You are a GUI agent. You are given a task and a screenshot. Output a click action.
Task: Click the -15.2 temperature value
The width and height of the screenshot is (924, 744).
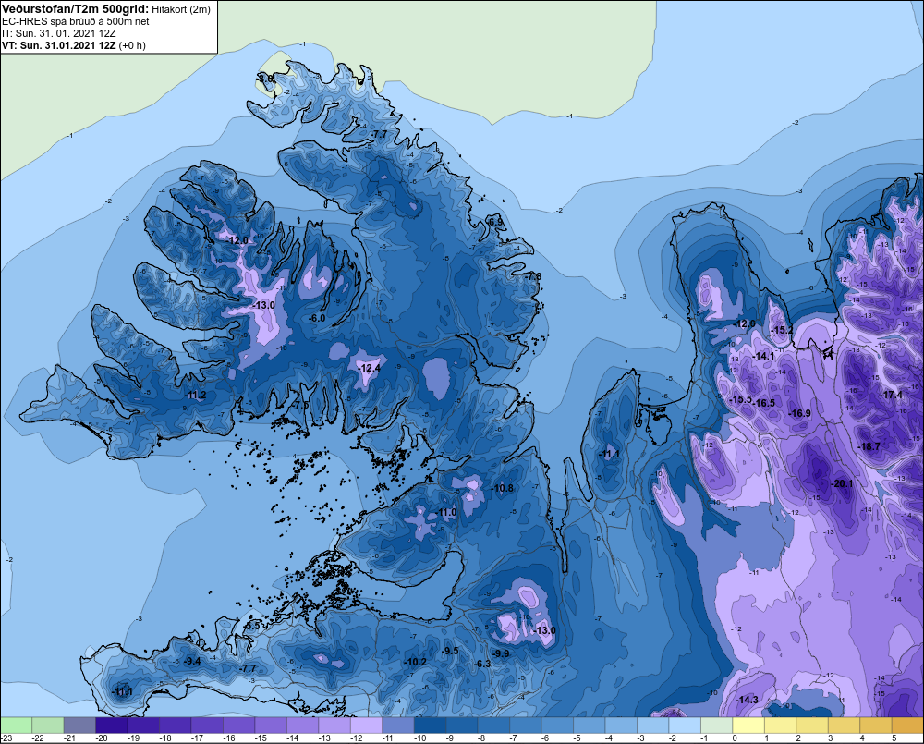tap(782, 330)
